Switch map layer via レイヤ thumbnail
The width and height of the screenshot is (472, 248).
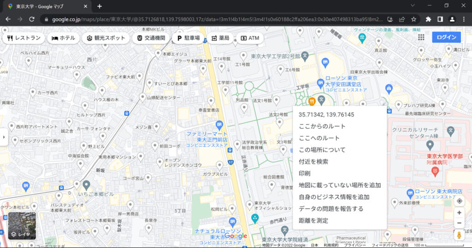[22, 226]
